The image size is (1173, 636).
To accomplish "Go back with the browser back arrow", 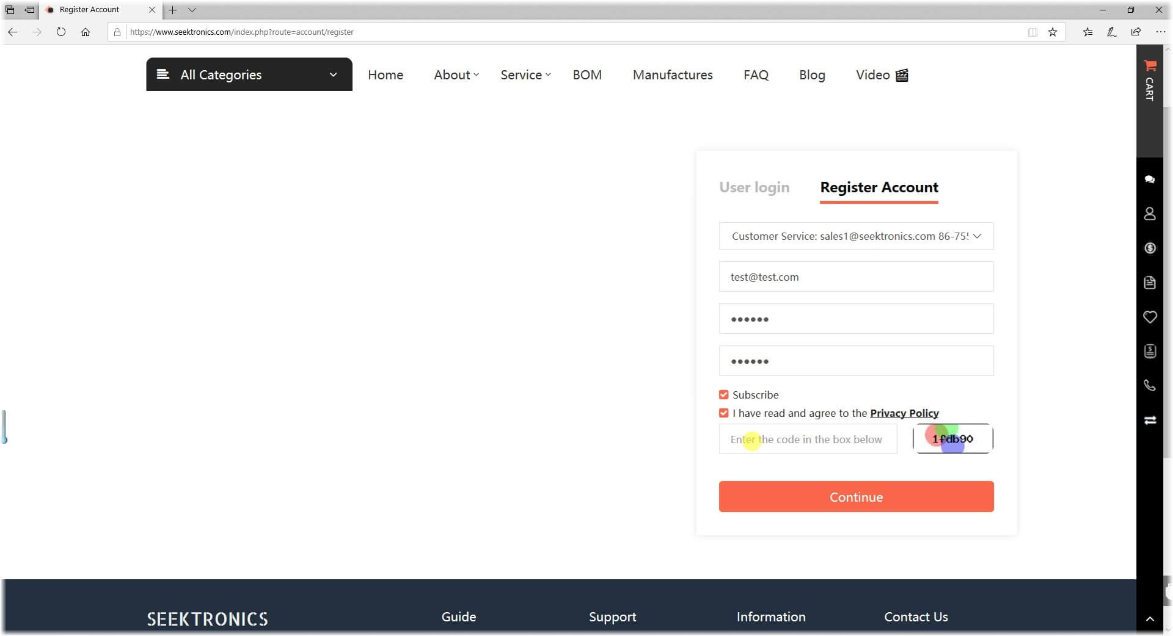I will click(x=12, y=32).
